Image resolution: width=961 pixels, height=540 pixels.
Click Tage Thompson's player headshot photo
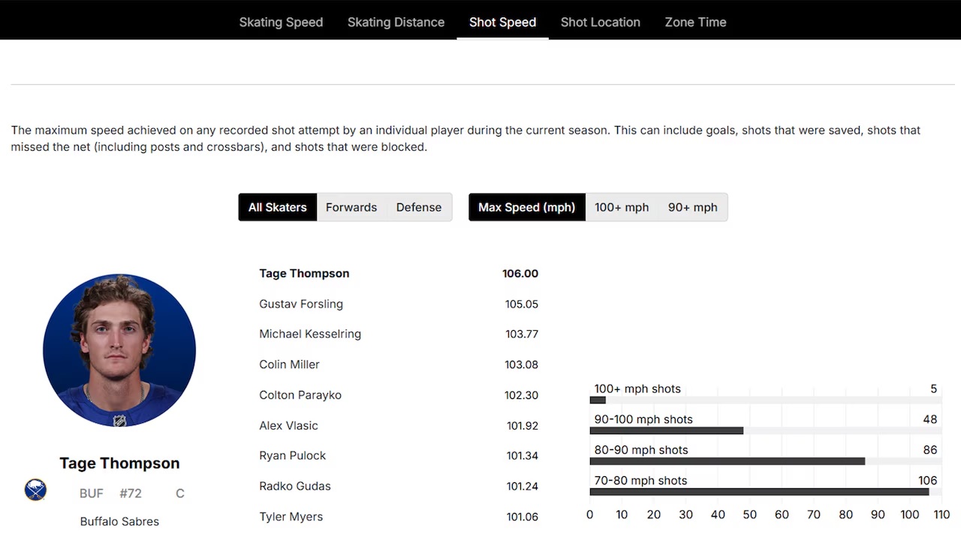[x=119, y=350]
